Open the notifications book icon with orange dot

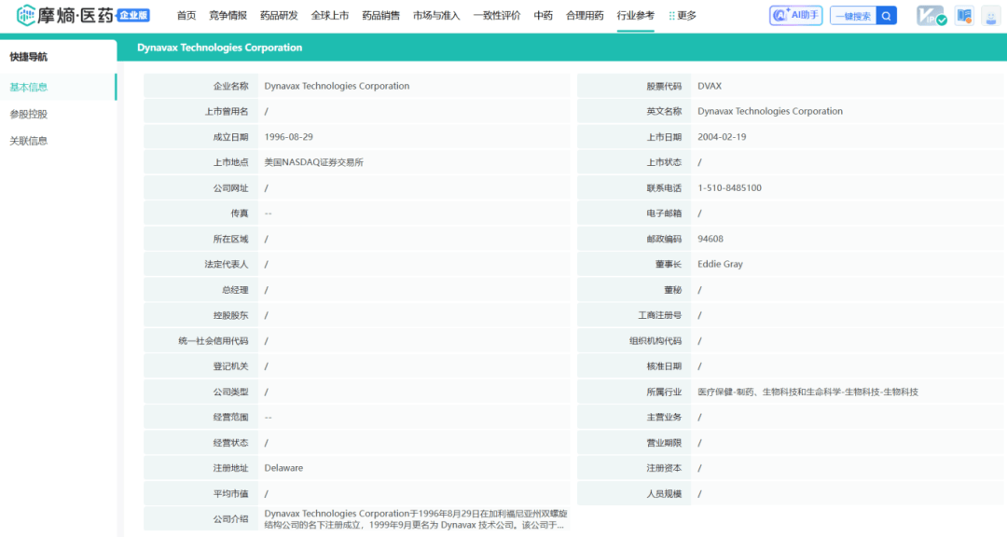tap(962, 15)
